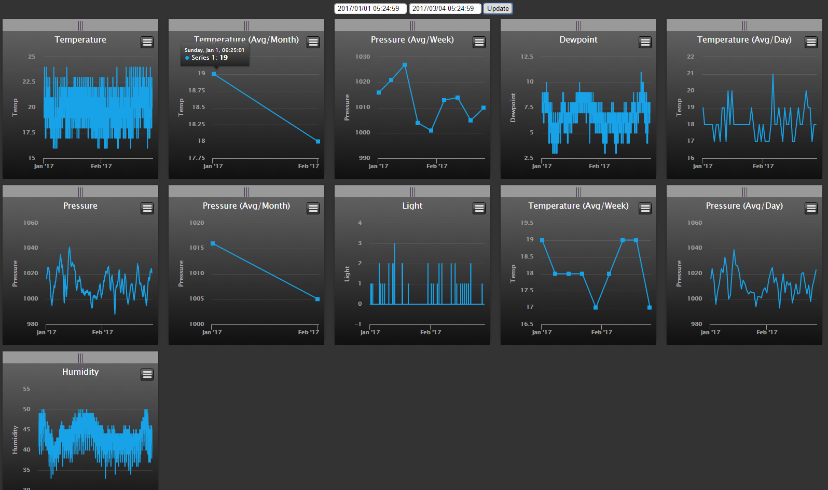Select the Feb '17 point on Temperature (Avg/Month)
This screenshot has width=828, height=490.
318,141
